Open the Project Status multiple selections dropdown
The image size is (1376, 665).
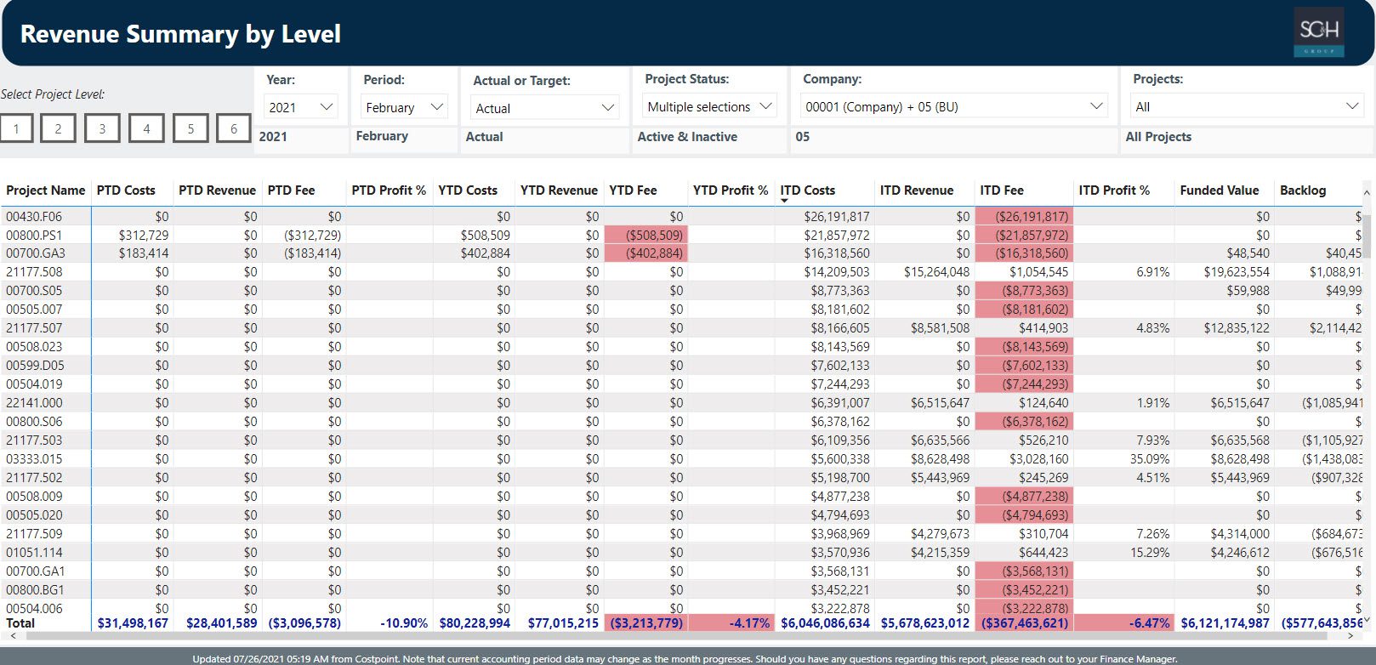[x=709, y=106]
